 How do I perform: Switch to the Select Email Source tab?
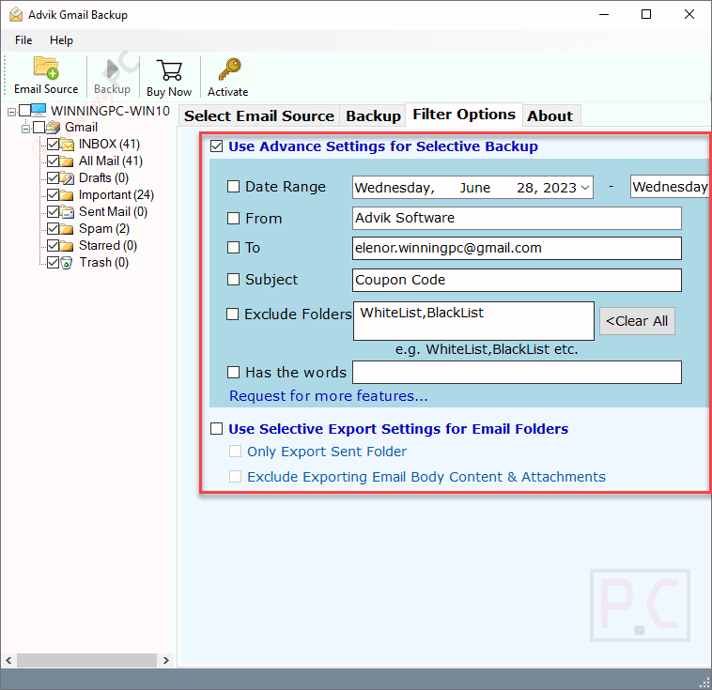tap(258, 115)
